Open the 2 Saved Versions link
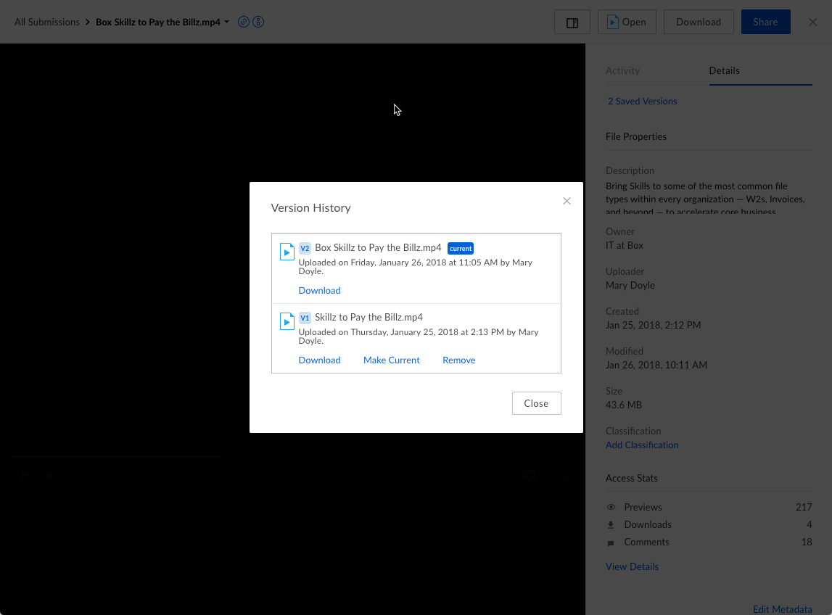The width and height of the screenshot is (832, 615). (x=642, y=101)
